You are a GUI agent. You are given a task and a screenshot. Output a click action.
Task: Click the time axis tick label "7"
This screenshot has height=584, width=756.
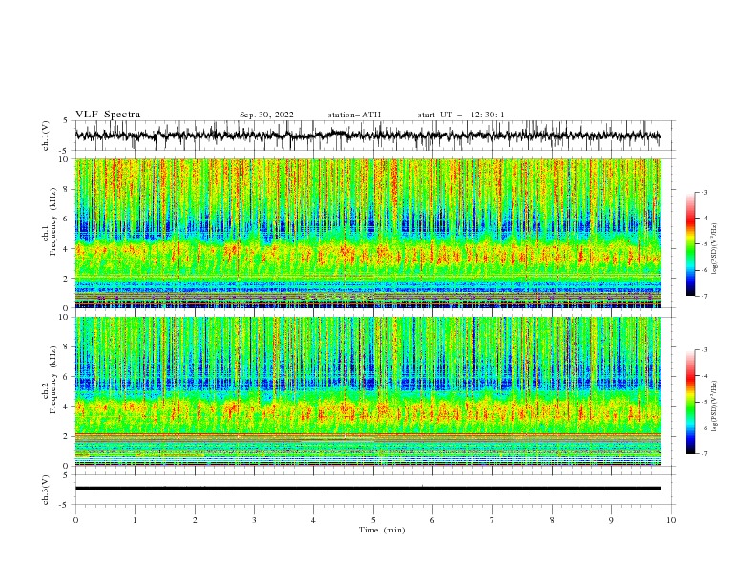click(493, 520)
